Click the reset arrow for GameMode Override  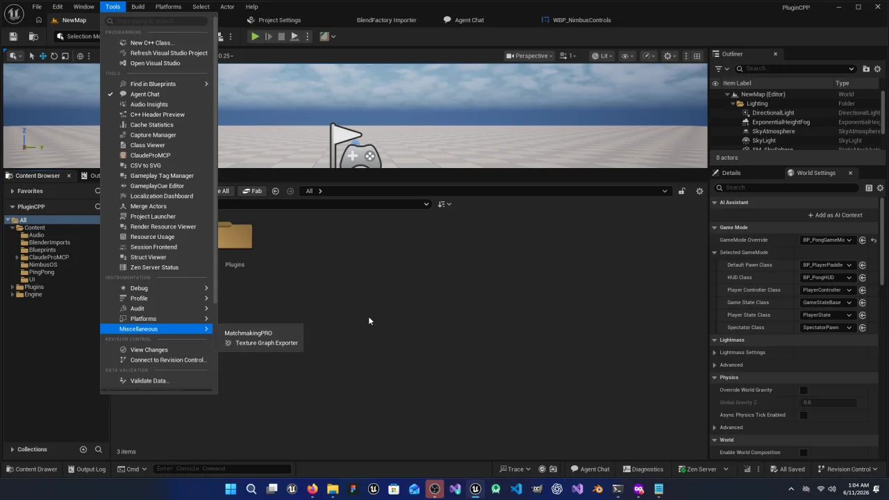point(874,240)
